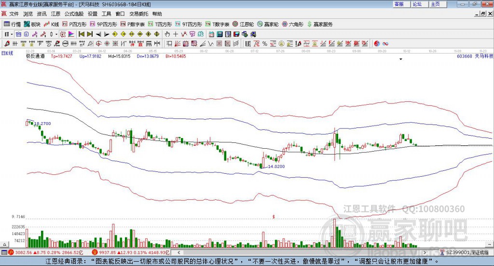Image resolution: width=494 pixels, height=266 pixels.
Task: Click the 极反通道 indicator label
Action: pyautogui.click(x=35, y=56)
